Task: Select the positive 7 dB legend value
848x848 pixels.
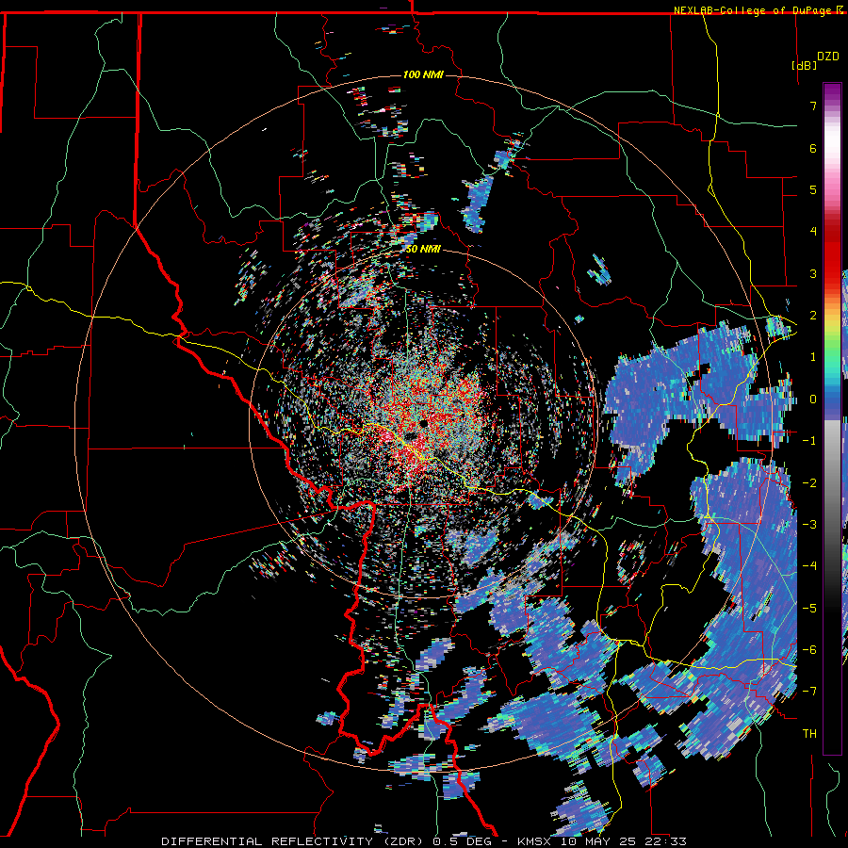Action: [x=813, y=106]
